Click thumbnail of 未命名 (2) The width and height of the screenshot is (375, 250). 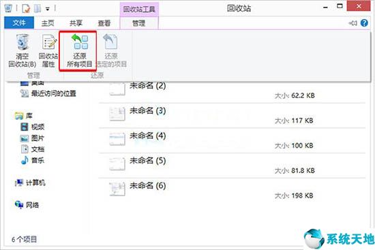point(117,89)
